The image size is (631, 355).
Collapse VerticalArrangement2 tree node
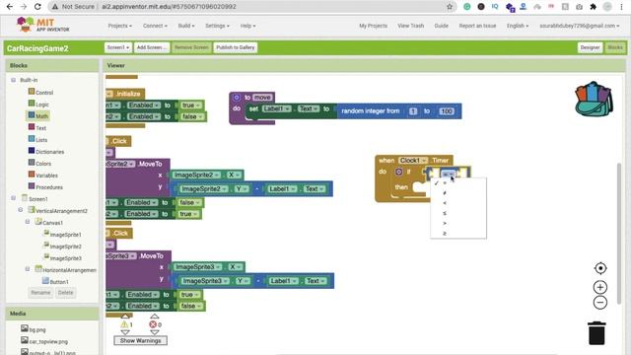point(21,210)
